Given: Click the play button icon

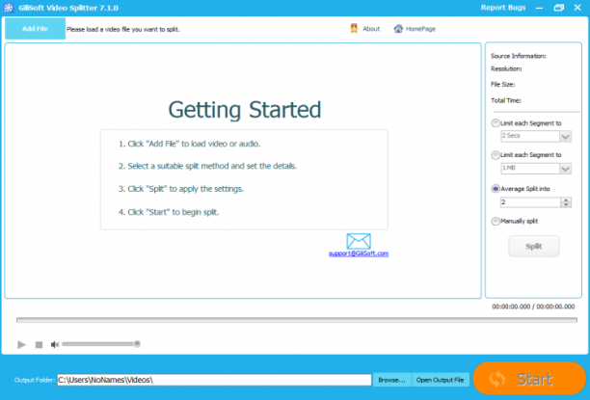Looking at the screenshot, I should pos(21,344).
